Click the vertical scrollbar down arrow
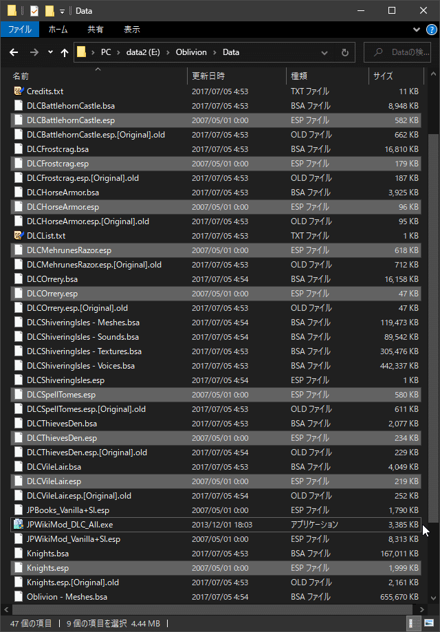Screen dimensions: 440x632 (434, 598)
